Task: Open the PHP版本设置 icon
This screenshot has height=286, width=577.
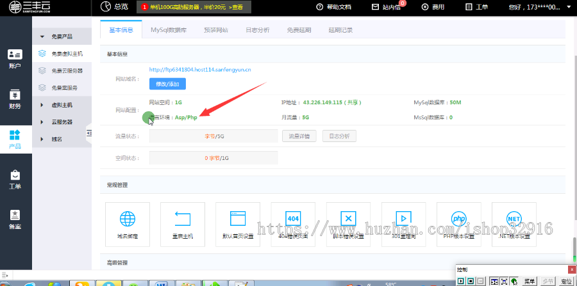Action: pyautogui.click(x=458, y=223)
